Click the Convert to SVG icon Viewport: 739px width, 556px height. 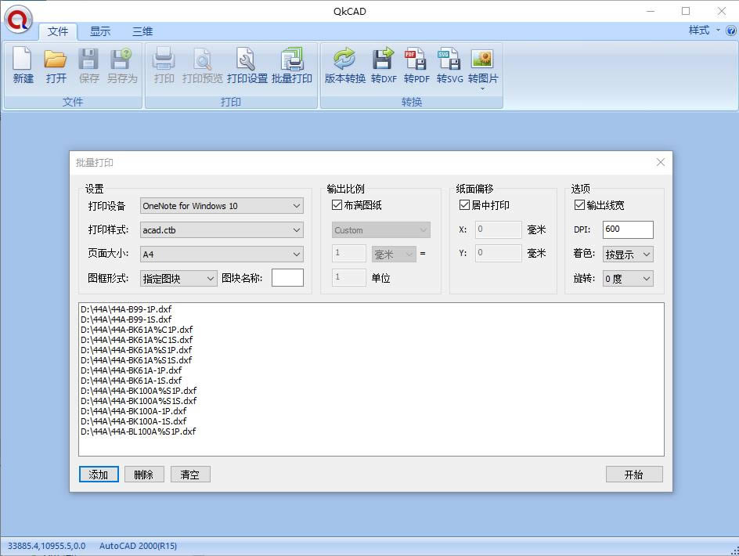[449, 59]
